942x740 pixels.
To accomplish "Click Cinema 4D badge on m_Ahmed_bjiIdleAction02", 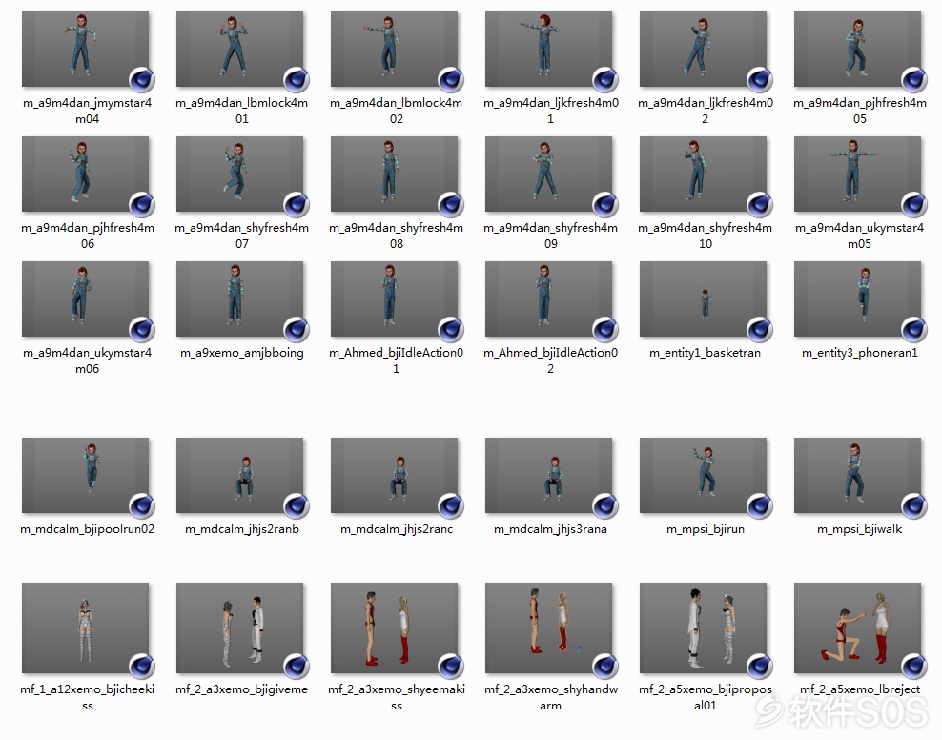I will [605, 330].
